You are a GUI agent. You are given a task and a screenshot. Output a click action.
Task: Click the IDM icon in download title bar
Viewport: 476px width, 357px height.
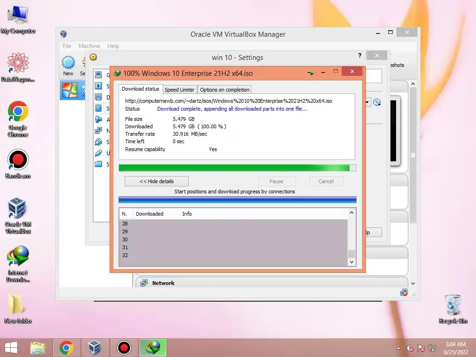pyautogui.click(x=117, y=73)
